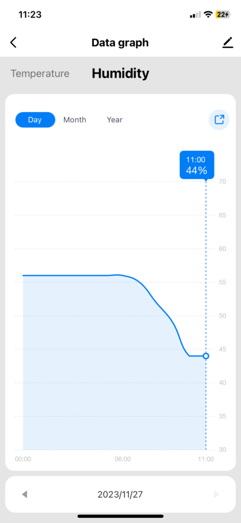Tap the Data graph title

coord(120,43)
